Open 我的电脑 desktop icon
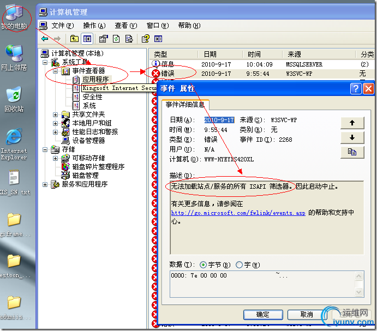The image size is (377, 331). pos(14,17)
